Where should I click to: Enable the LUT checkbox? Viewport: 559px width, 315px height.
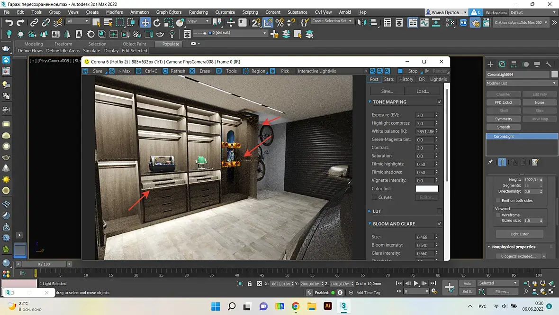[x=439, y=211]
